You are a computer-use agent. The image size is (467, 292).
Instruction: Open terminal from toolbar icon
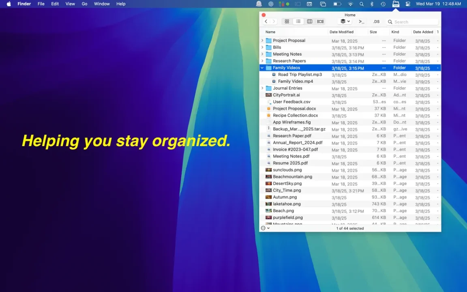point(361,22)
